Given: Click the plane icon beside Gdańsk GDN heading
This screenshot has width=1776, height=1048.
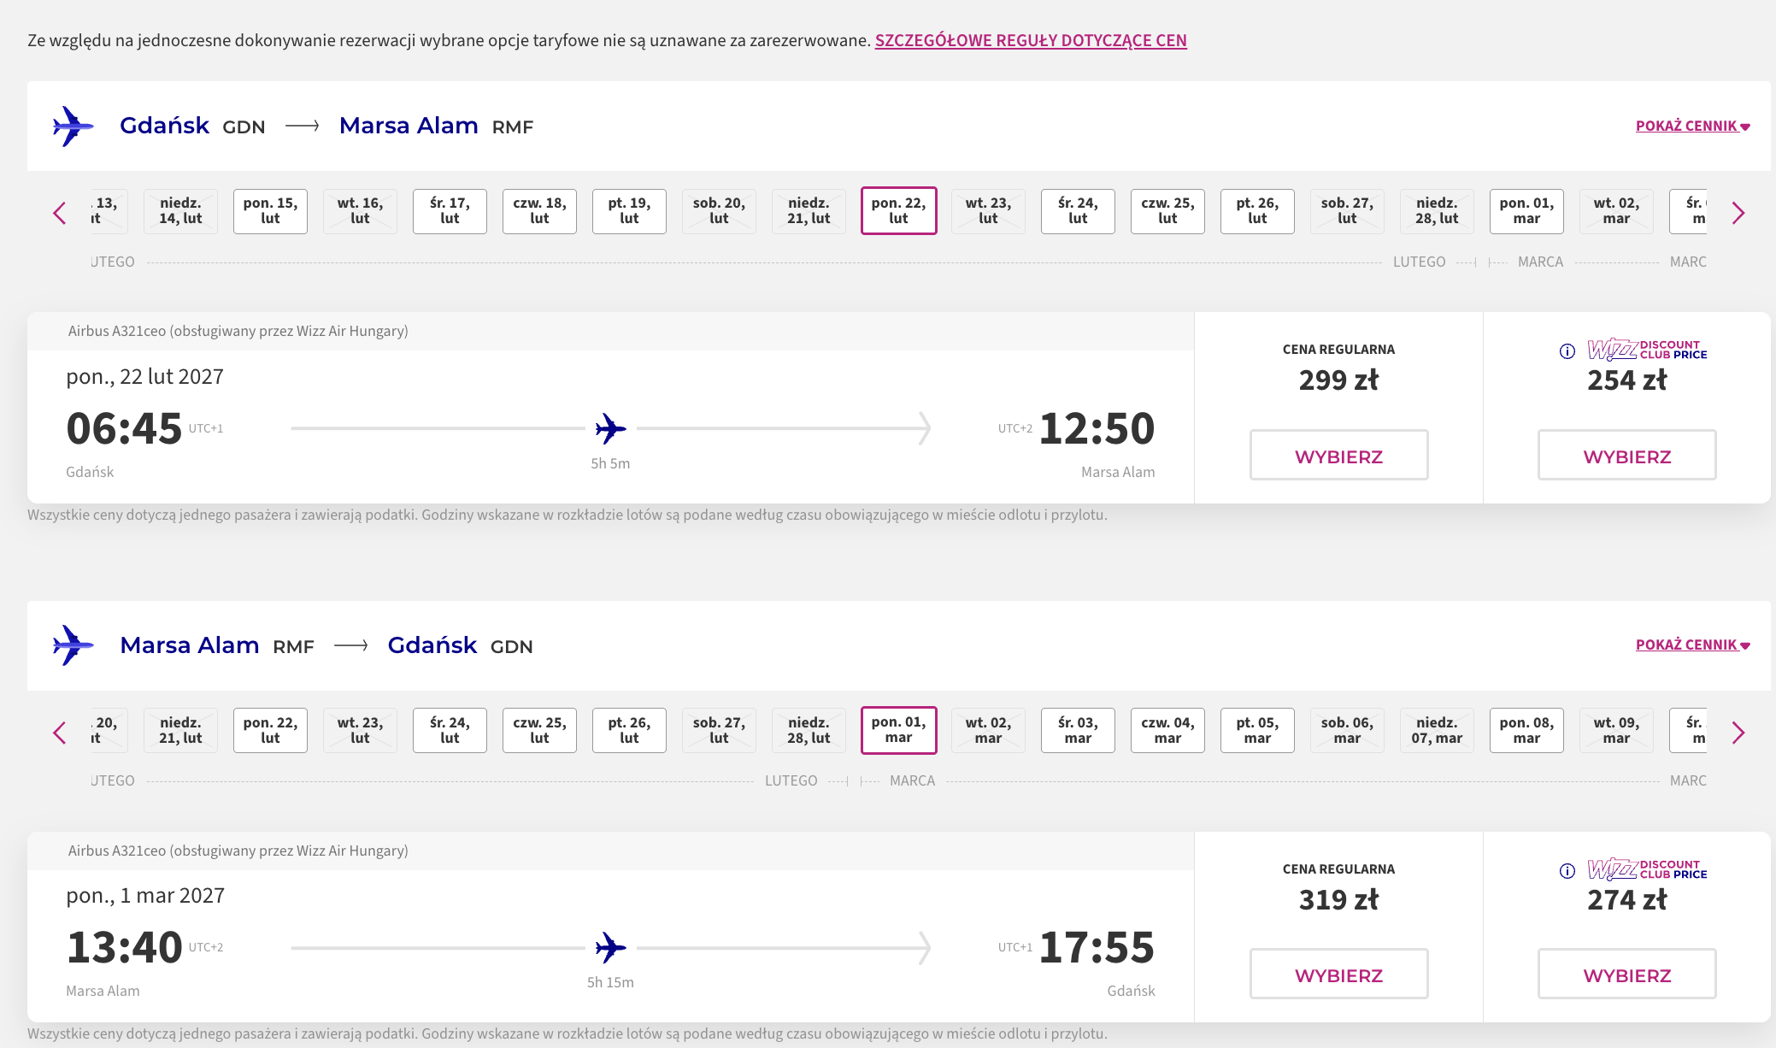Looking at the screenshot, I should pos(73,127).
